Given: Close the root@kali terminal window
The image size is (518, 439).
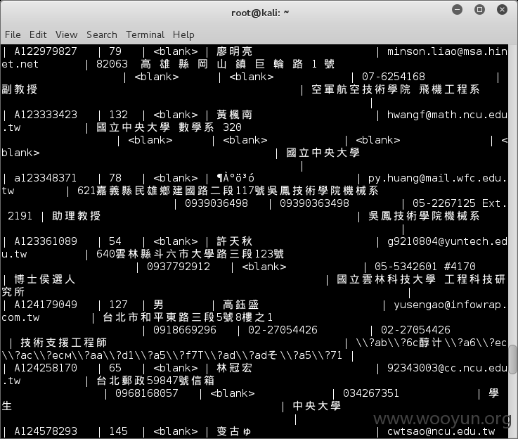Looking at the screenshot, I should click(502, 10).
